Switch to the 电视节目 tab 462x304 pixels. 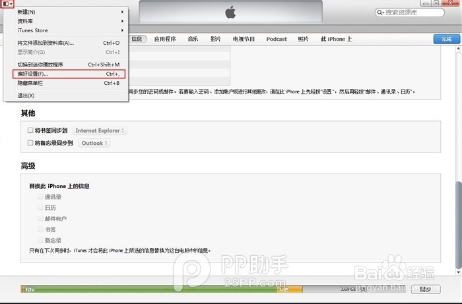(244, 39)
